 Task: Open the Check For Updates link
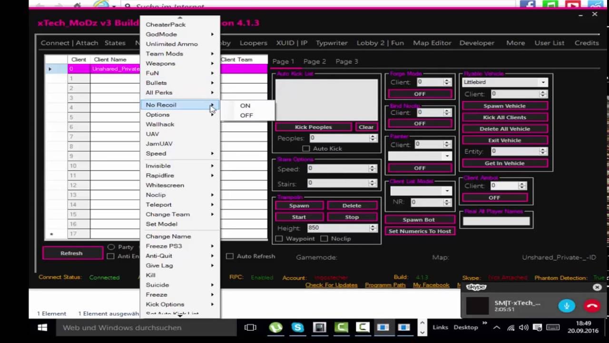331,285
